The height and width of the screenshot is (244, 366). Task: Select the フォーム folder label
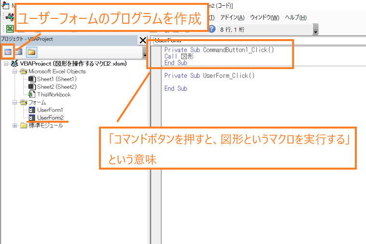[37, 102]
